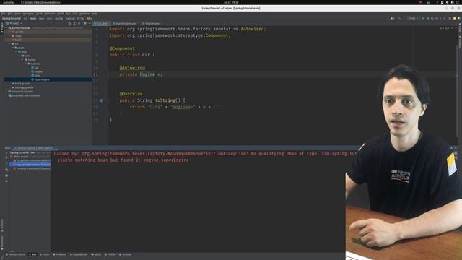Expand Scratches and Consoles arrow

(x=6, y=95)
